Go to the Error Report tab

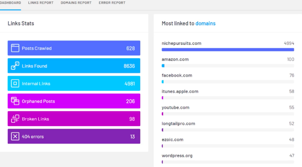(x=112, y=3)
